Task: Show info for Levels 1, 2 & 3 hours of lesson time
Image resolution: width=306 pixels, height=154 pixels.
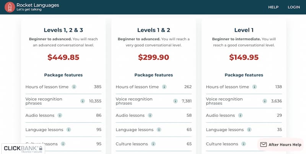Action: pos(74,87)
